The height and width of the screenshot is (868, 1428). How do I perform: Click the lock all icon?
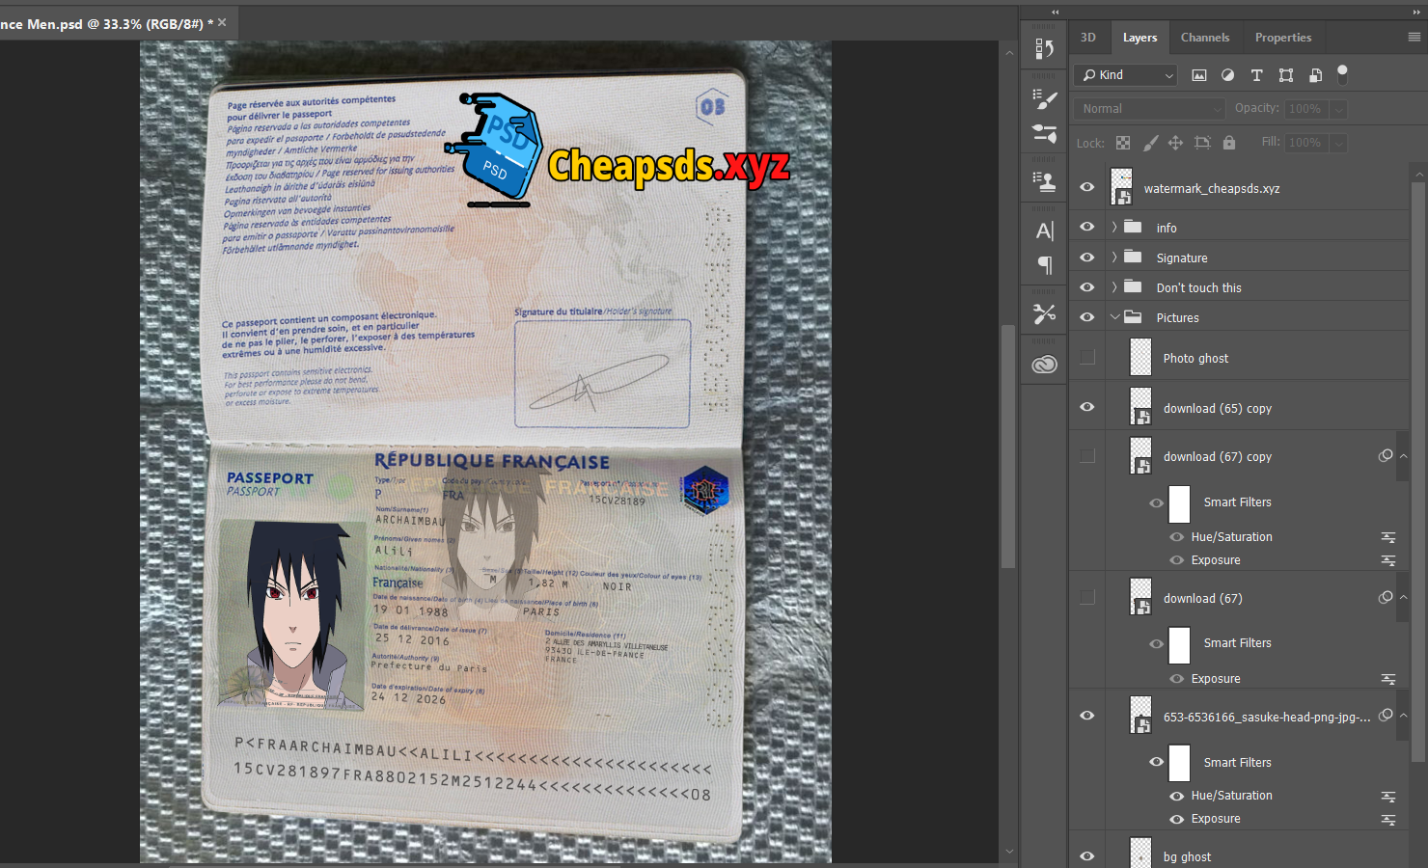click(x=1228, y=143)
